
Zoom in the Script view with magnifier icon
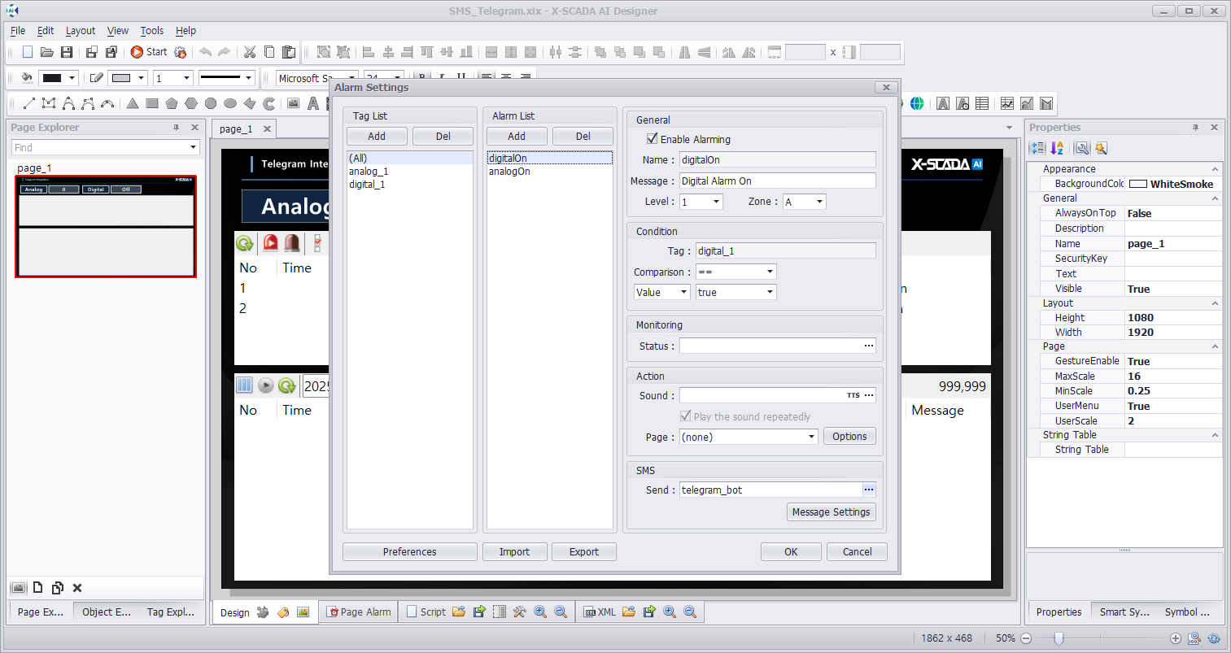(x=540, y=612)
